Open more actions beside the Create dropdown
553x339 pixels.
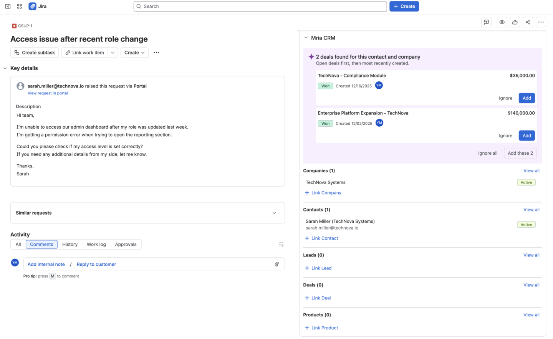point(157,53)
